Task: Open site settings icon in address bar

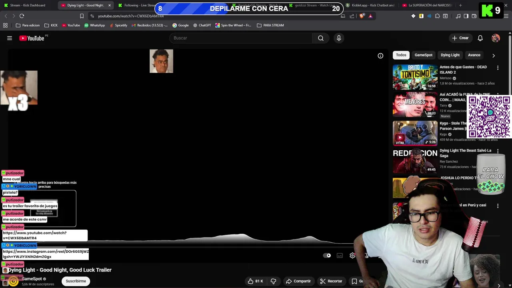Action: [92, 16]
